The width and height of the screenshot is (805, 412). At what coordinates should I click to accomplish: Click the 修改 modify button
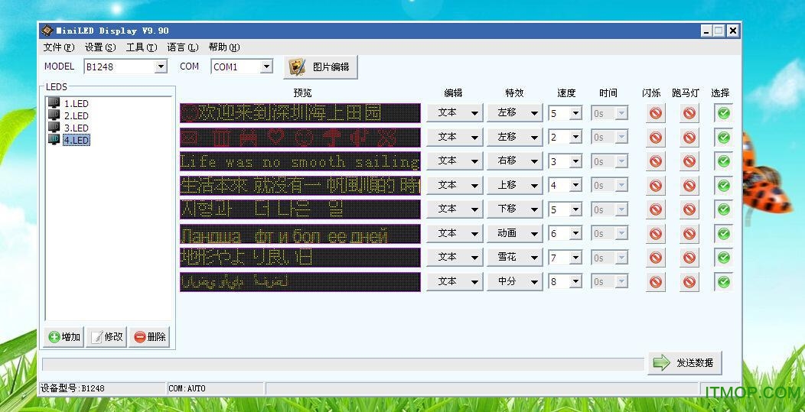(x=106, y=336)
